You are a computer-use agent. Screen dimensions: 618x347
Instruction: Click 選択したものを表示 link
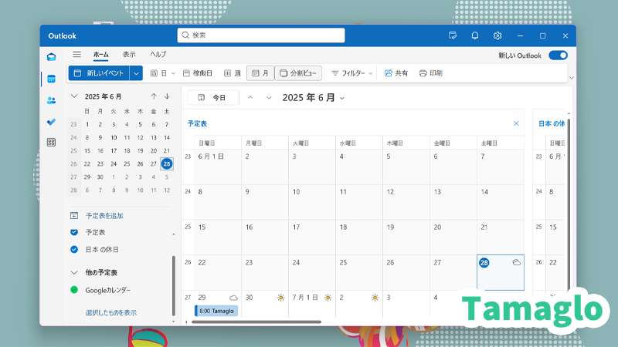point(111,313)
